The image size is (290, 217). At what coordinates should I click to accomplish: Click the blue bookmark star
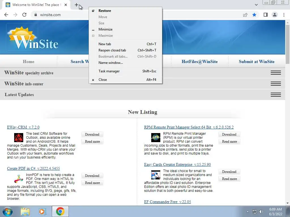coord(254,15)
